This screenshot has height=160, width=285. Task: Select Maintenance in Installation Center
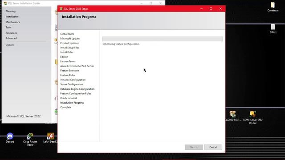pyautogui.click(x=13, y=22)
